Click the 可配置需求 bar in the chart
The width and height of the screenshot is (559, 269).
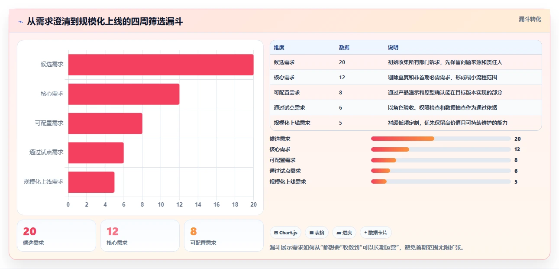105,123
